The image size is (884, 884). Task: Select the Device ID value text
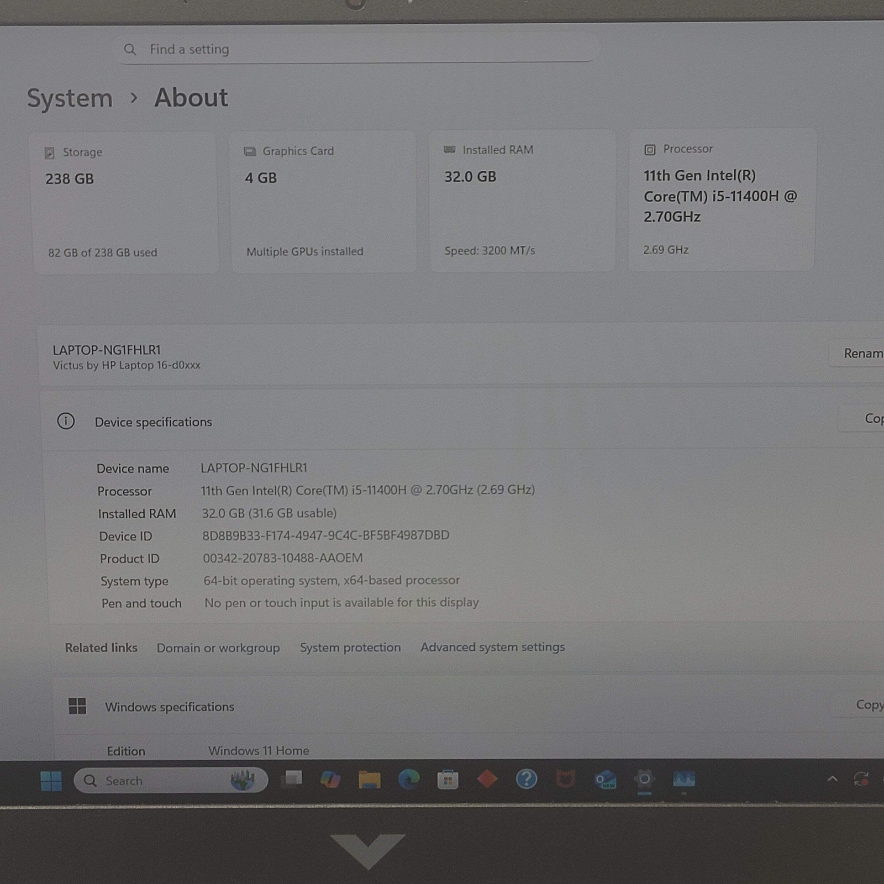coord(326,535)
